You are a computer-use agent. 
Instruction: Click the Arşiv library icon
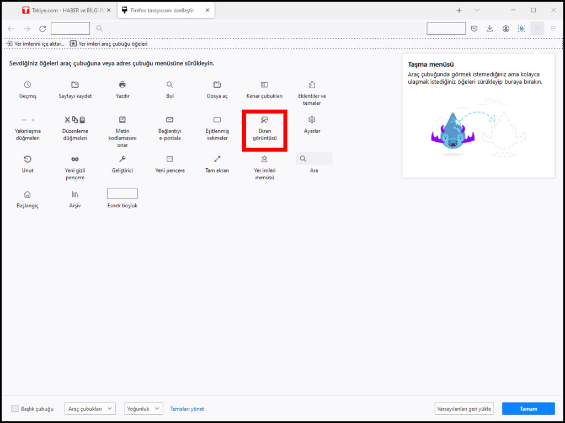coord(75,194)
